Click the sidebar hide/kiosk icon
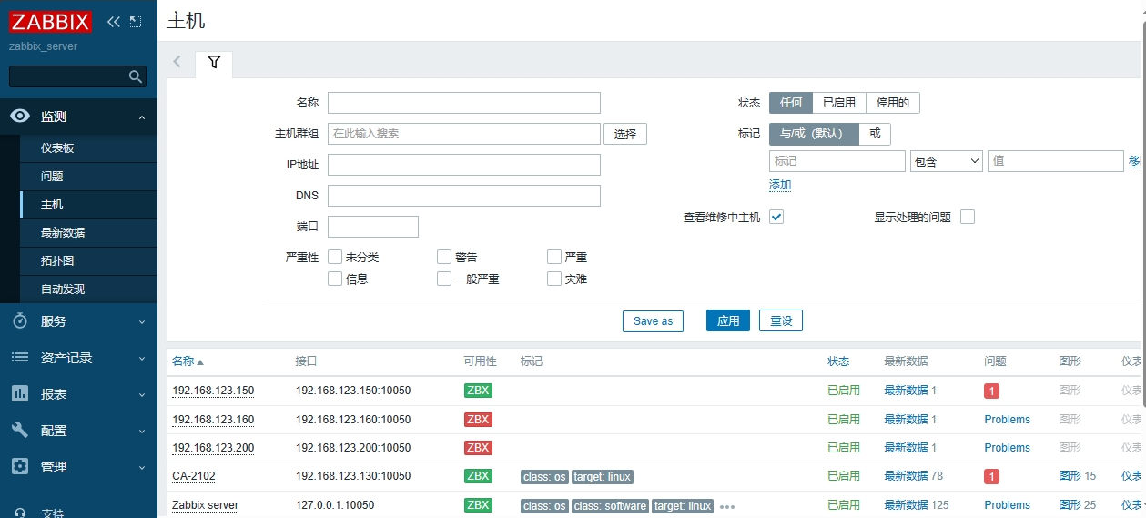Viewport: 1146px width, 518px height. [136, 22]
